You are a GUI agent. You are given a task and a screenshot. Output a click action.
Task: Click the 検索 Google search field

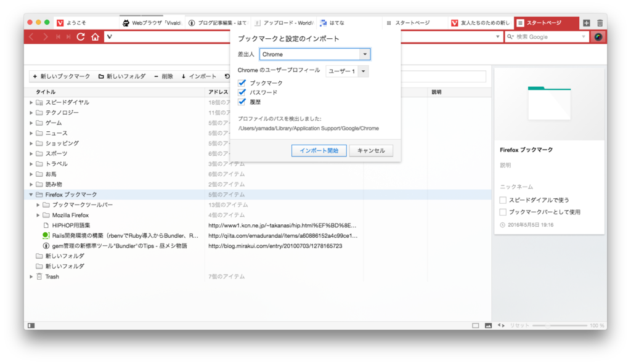click(547, 36)
